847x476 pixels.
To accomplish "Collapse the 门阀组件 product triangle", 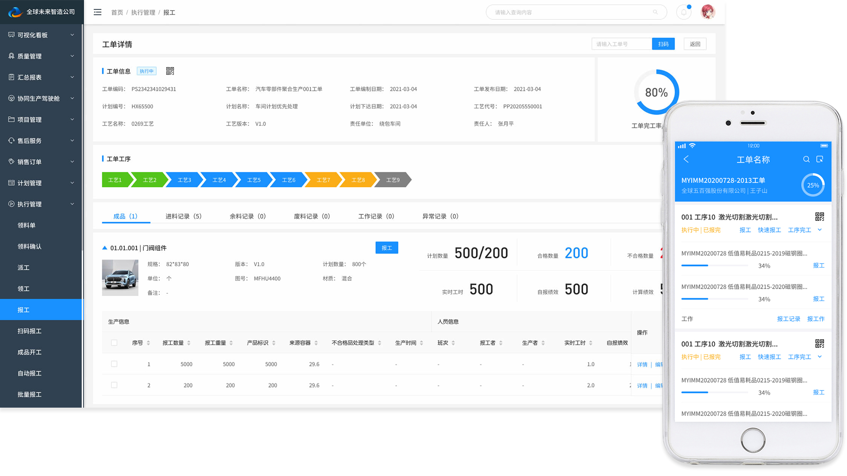I will [105, 248].
